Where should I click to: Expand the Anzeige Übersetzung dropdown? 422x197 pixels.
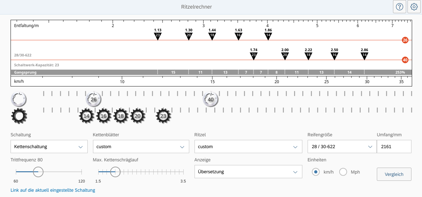click(248, 172)
